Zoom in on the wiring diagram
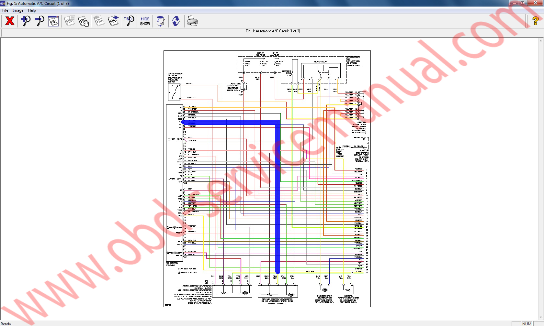544x326 pixels. (25, 21)
